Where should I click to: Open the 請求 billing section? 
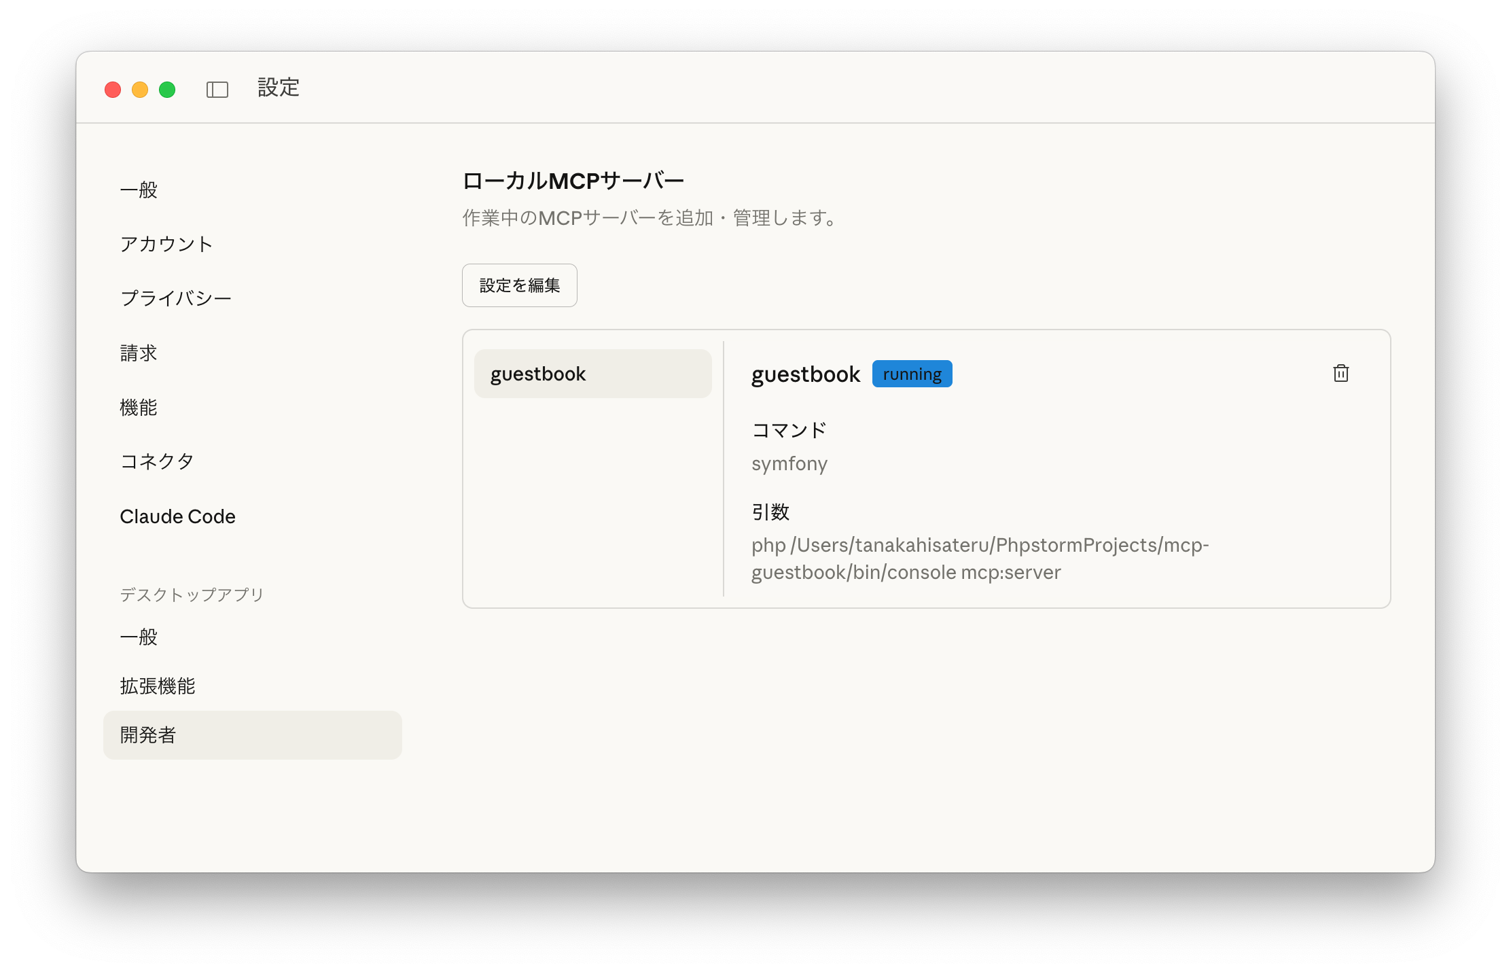pos(139,353)
